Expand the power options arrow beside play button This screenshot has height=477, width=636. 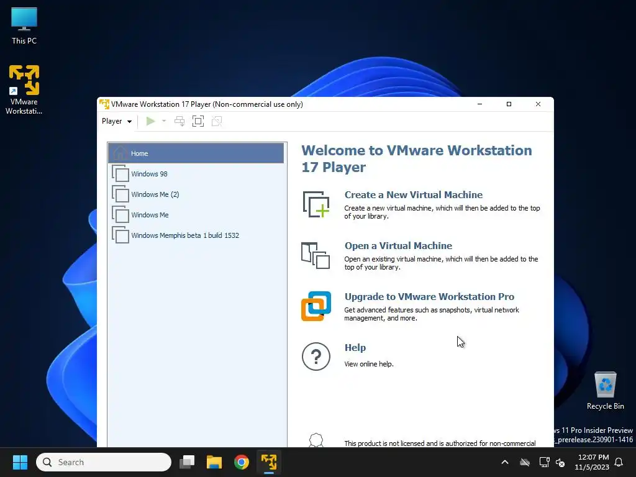164,121
